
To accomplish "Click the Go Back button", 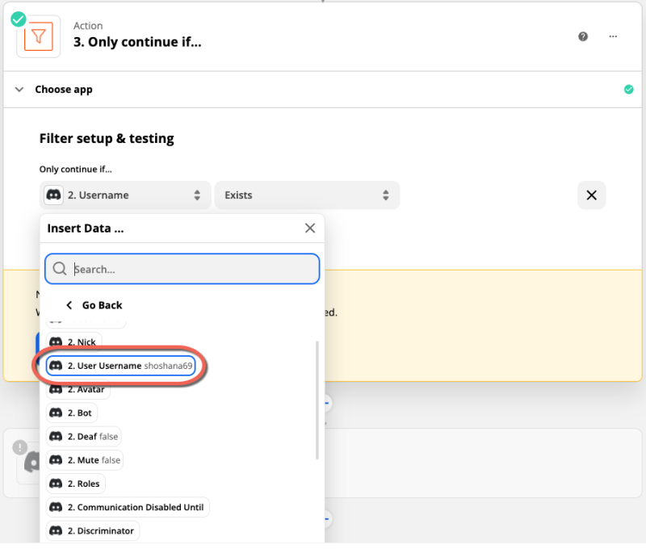I will pos(94,305).
